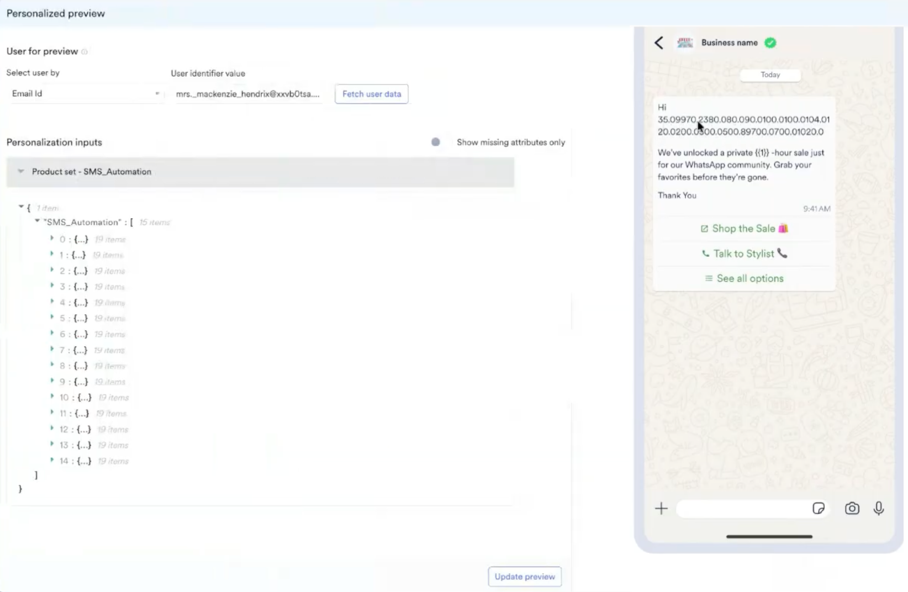
Task: Expand item 0 in SMS_Automation array
Action: point(52,239)
